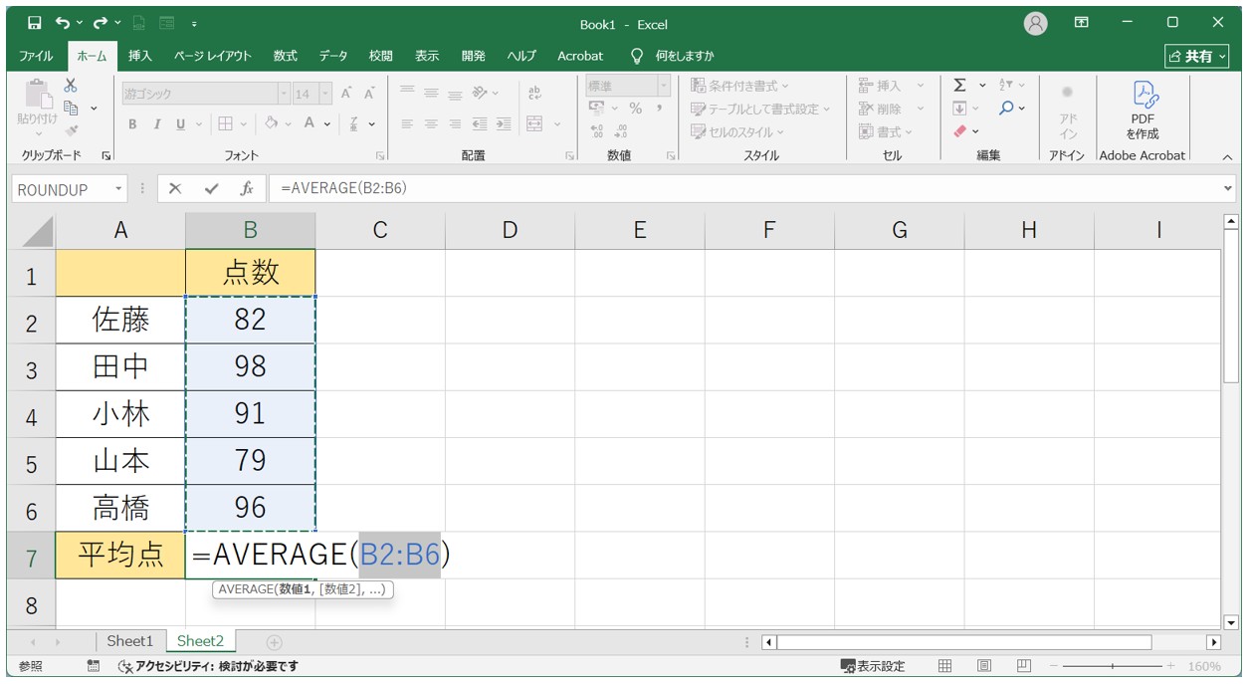Viewport: 1248px width, 684px height.
Task: Open the Fill Color paint bucket
Action: click(271, 124)
